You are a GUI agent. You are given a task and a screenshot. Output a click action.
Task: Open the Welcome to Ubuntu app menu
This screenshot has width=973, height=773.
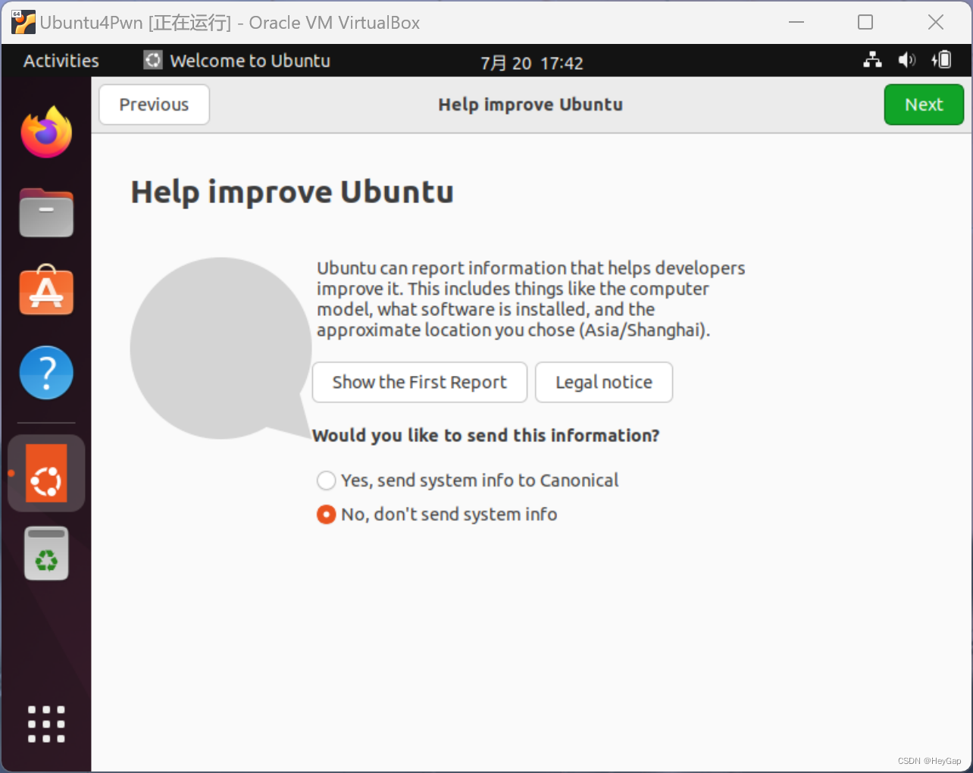(x=237, y=61)
